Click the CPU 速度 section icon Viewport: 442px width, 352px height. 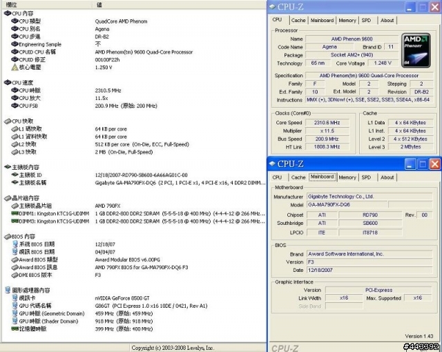(x=8, y=83)
